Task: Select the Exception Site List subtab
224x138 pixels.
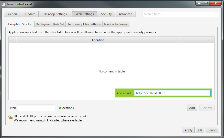Action: tap(20, 24)
